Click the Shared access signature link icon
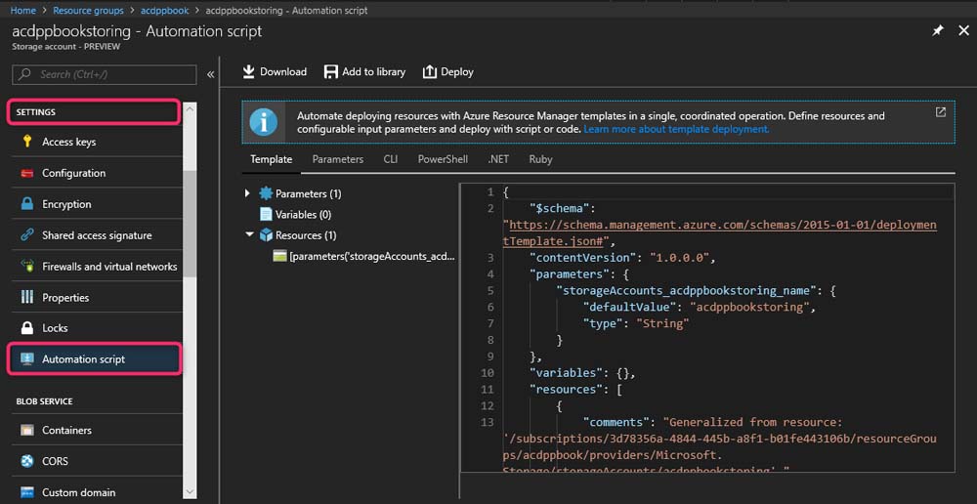 (26, 235)
